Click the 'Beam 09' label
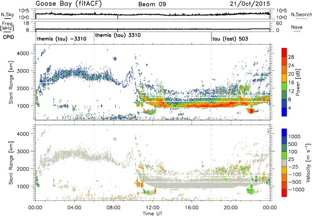The width and height of the screenshot is (312, 216). (x=152, y=4)
